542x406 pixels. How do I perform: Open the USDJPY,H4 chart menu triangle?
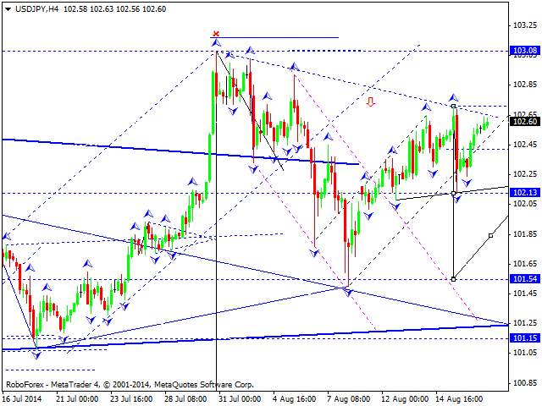click(x=8, y=9)
